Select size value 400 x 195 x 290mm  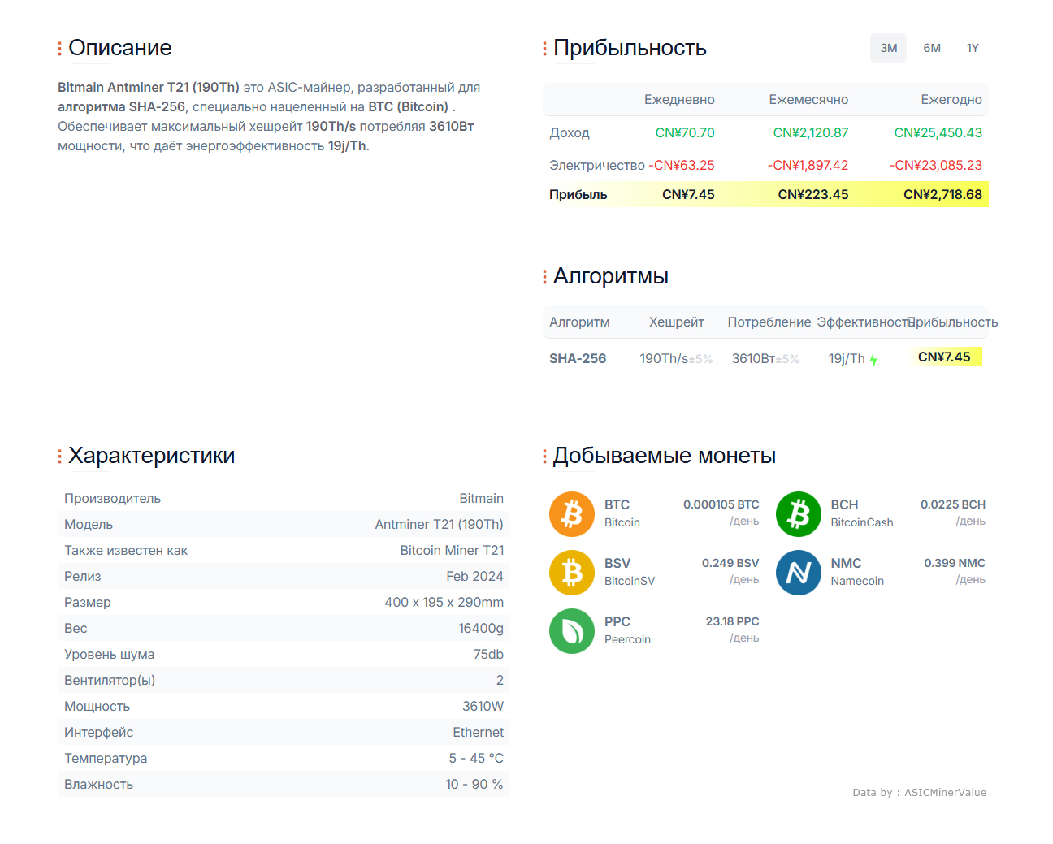point(444,602)
